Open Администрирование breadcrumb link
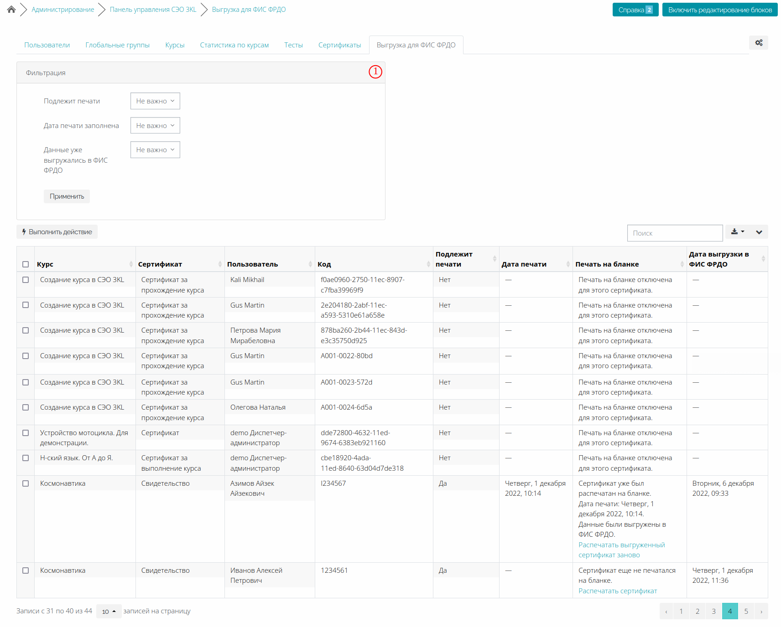Screen dimensions: 781x627 click(x=63, y=10)
